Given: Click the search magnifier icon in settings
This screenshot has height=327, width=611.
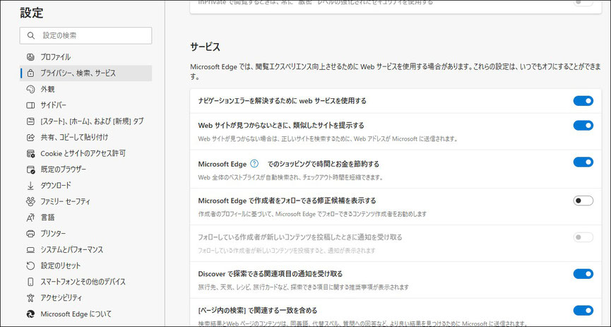Looking at the screenshot, I should [31, 35].
